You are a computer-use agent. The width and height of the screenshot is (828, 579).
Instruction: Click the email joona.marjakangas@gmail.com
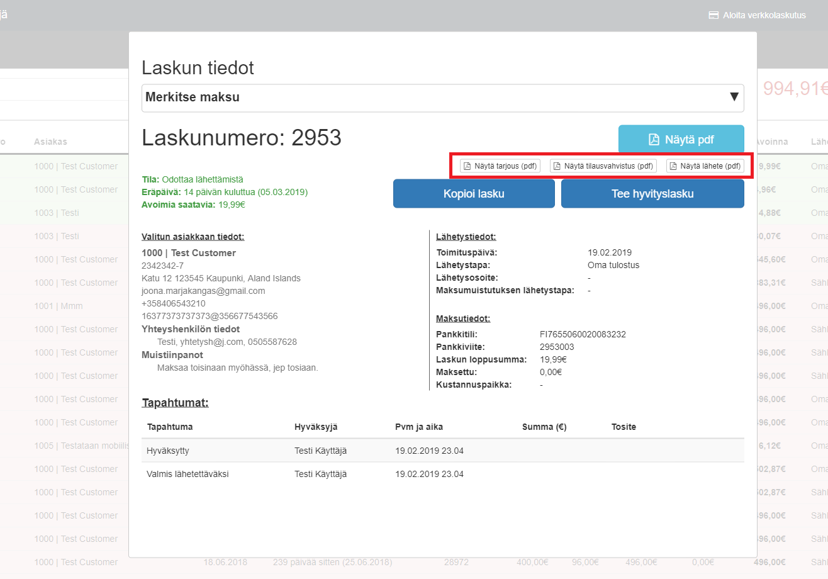(x=203, y=291)
